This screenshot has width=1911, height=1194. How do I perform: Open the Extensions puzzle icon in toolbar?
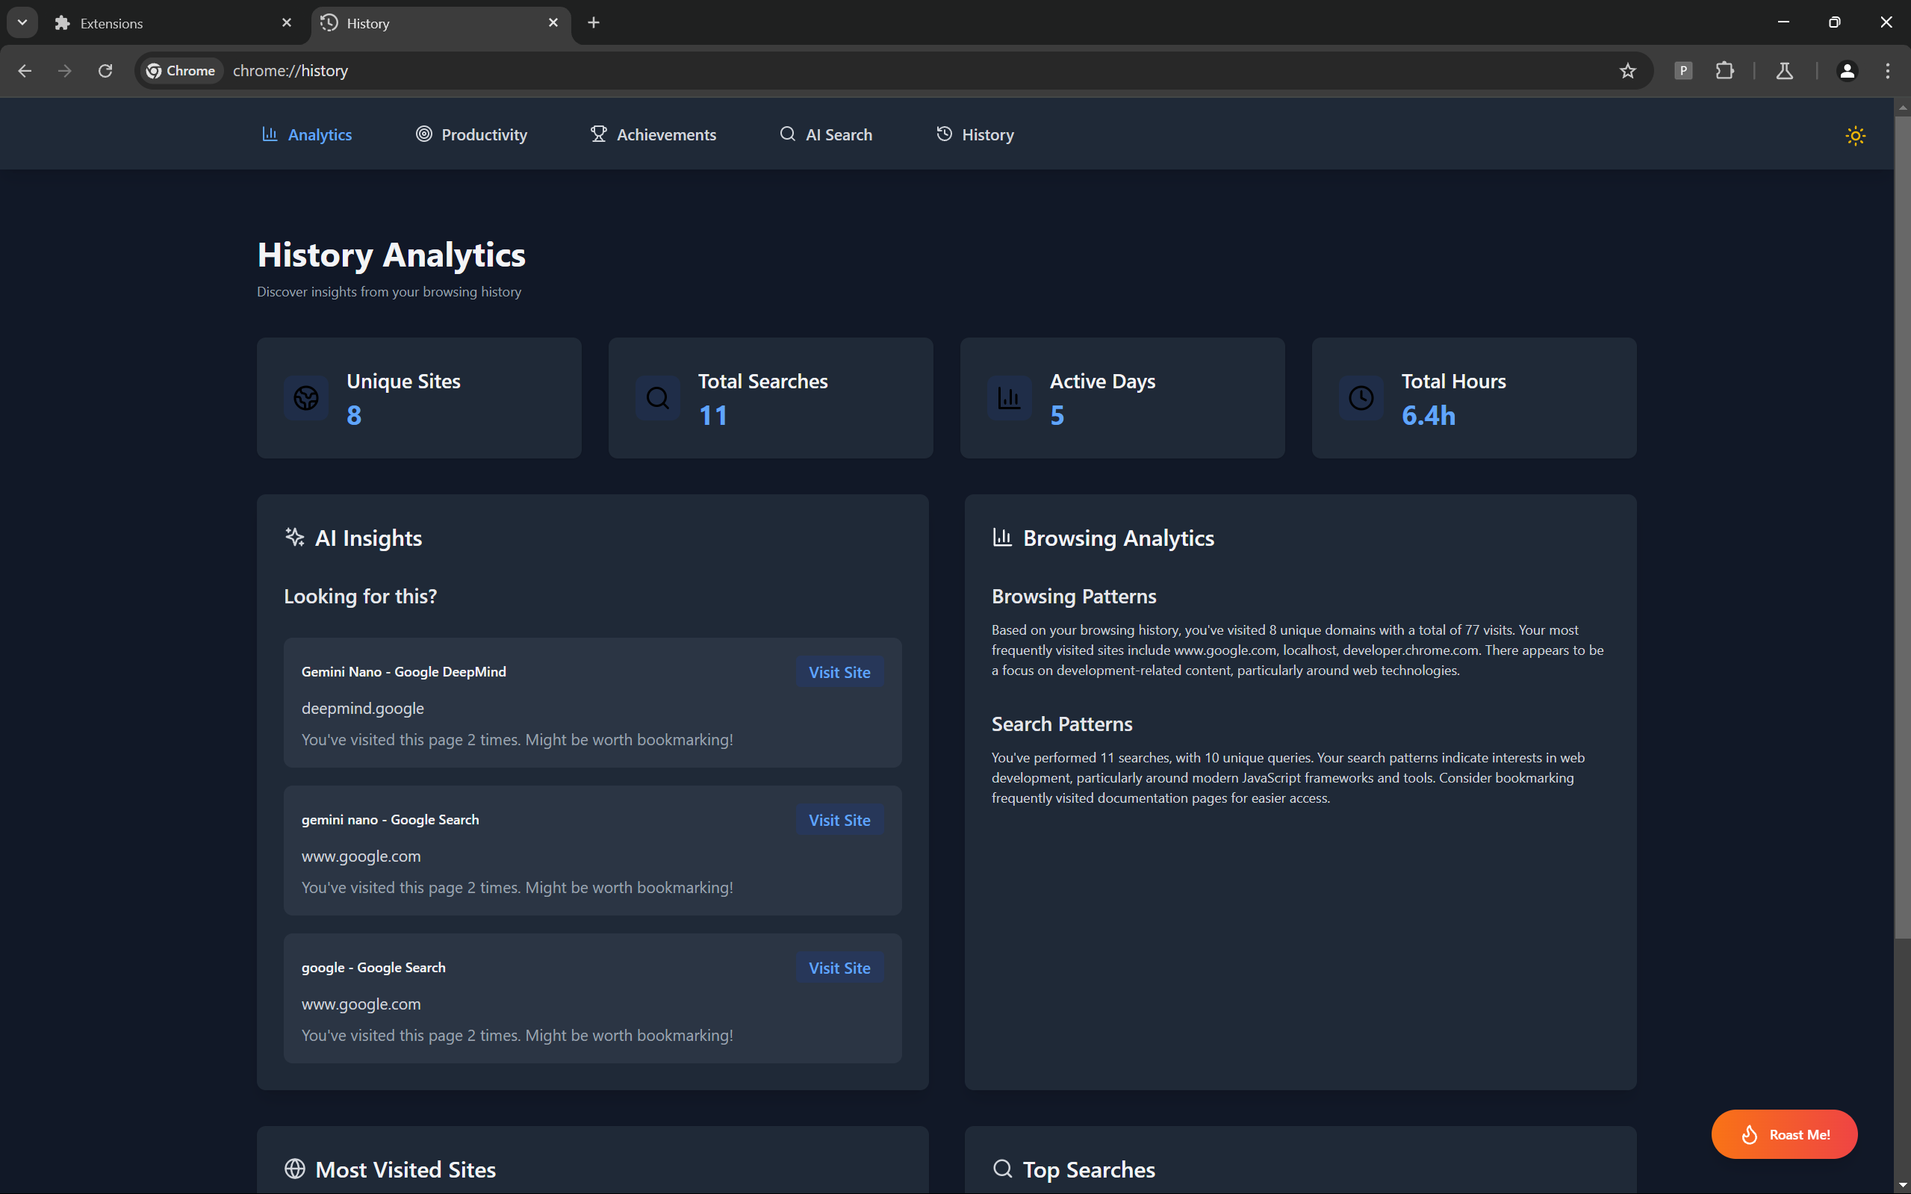(x=1724, y=71)
